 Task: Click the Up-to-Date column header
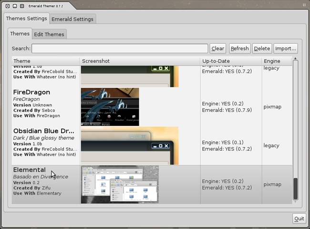pyautogui.click(x=230, y=61)
